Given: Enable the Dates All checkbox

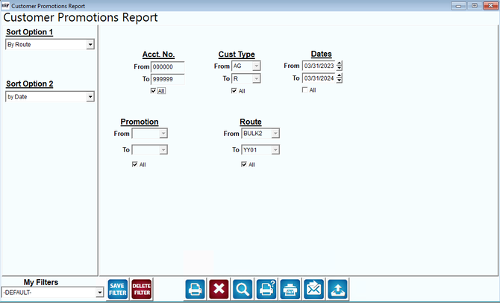Looking at the screenshot, I should pos(304,90).
